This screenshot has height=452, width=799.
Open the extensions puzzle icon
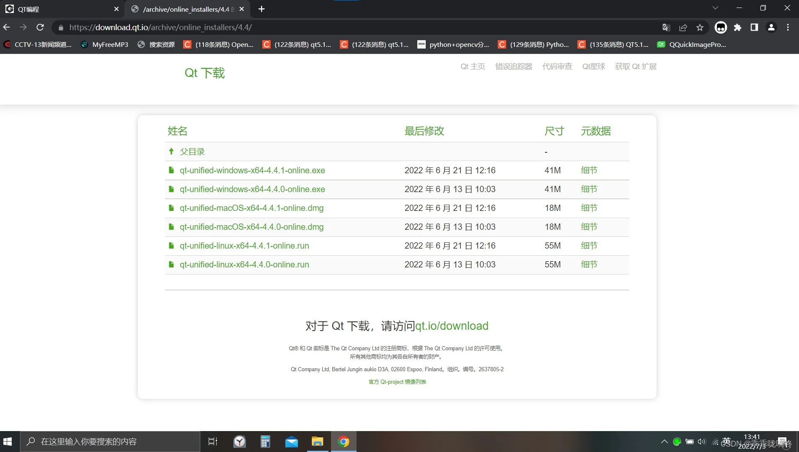pyautogui.click(x=737, y=27)
